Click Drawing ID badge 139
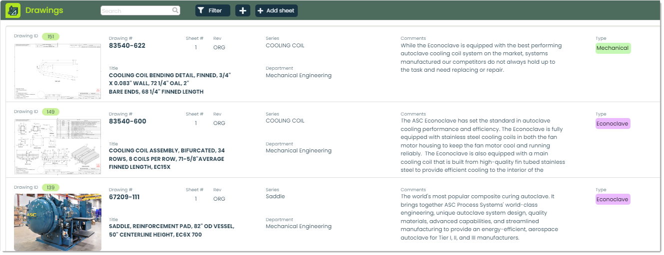Screen dimensions: 664x255 (x=51, y=188)
